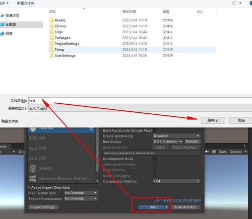Click the Quick Access star icon
The image size is (252, 219).
3,16
